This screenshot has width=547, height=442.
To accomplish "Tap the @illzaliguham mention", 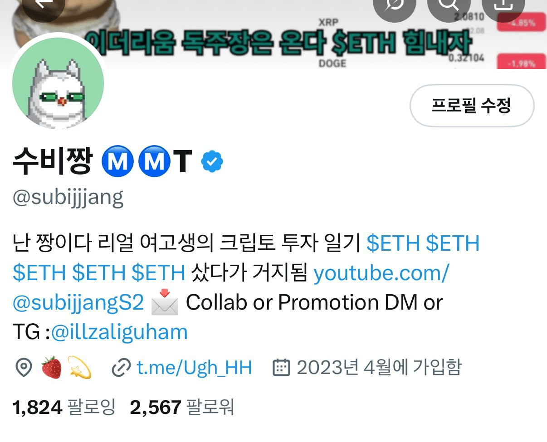I will click(x=119, y=332).
